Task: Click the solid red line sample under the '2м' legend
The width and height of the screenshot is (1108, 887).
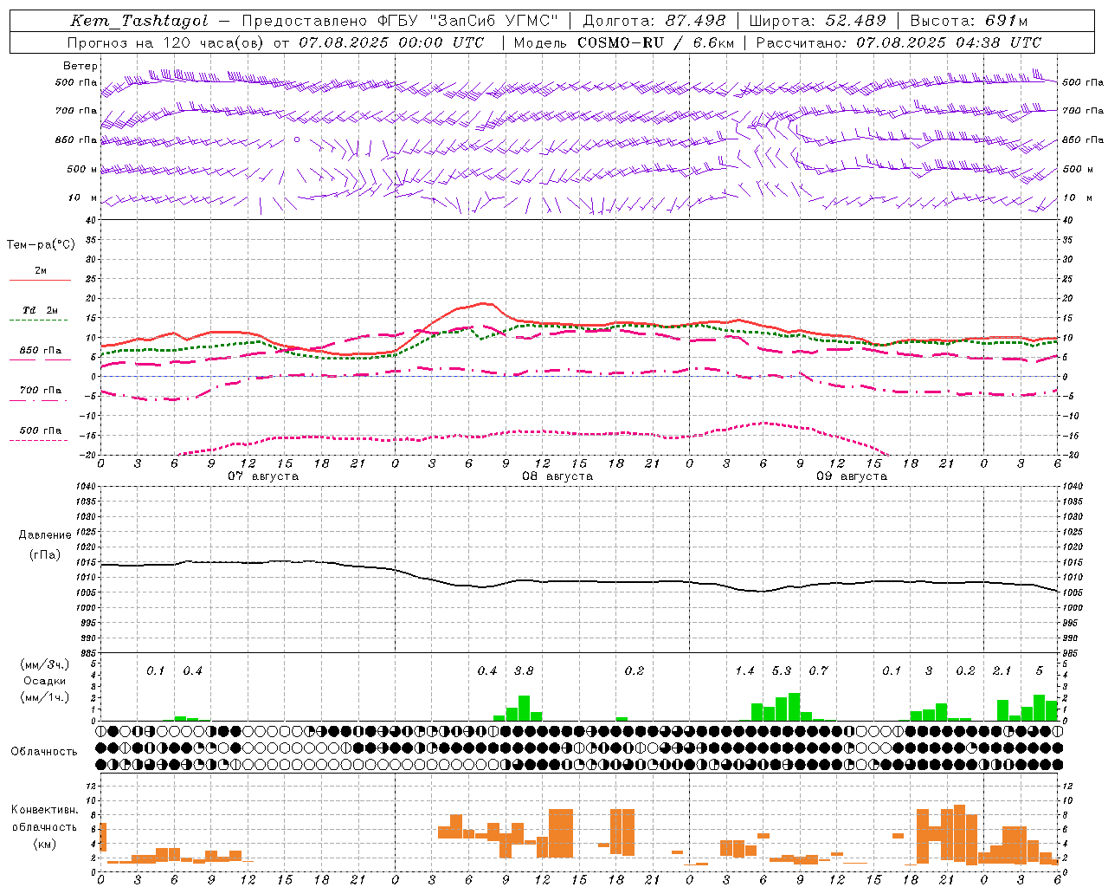Action: coord(40,281)
